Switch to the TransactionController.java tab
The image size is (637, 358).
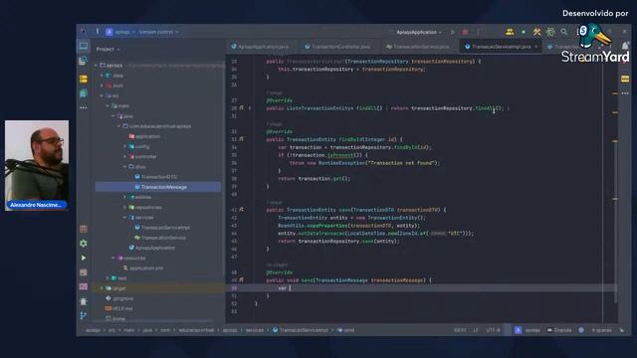point(338,47)
